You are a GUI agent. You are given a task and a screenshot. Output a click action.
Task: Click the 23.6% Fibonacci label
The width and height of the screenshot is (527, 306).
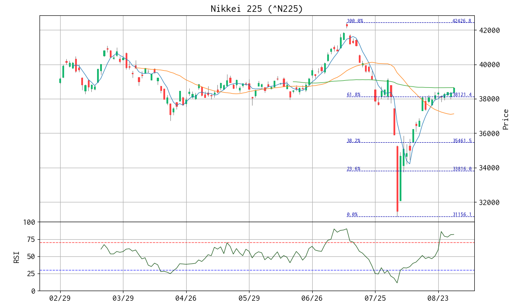pos(354,169)
